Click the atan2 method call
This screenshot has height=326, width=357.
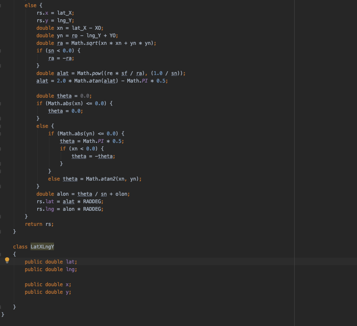click(x=108, y=179)
